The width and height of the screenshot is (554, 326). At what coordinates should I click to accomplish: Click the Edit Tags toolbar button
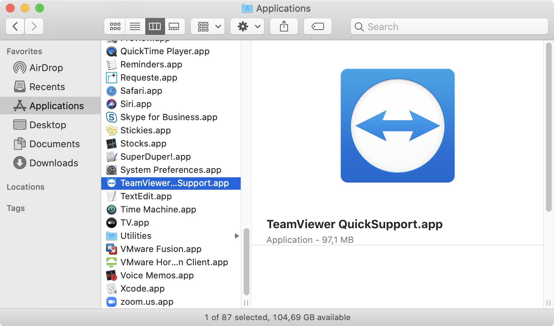point(318,26)
